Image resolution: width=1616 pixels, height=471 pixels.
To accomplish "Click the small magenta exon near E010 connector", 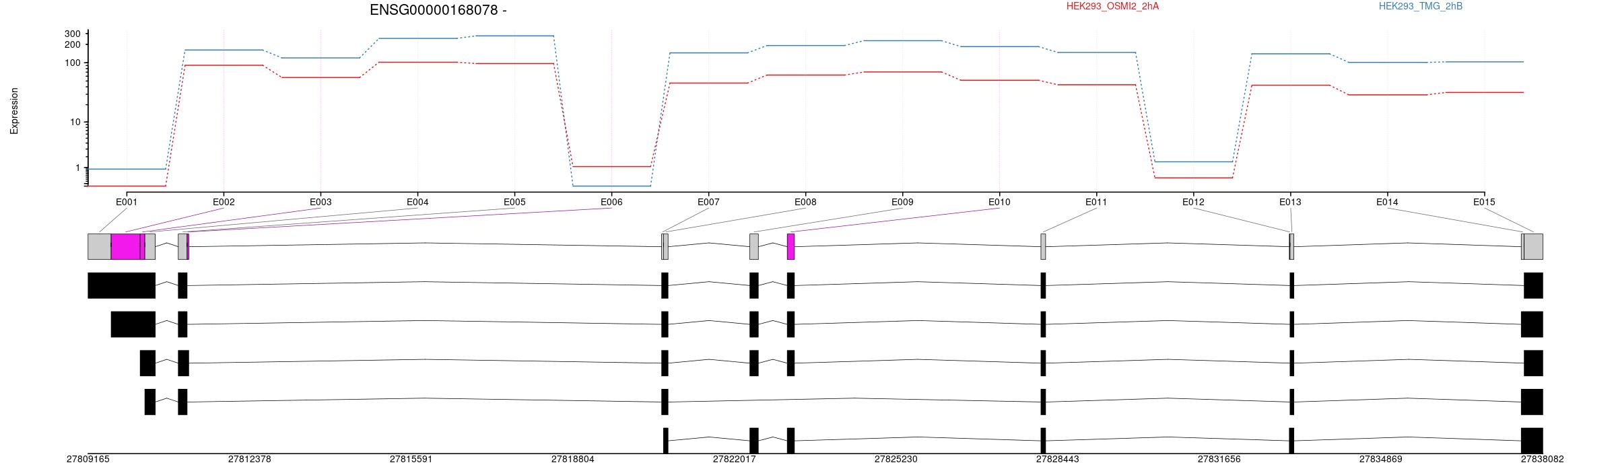I will [791, 246].
